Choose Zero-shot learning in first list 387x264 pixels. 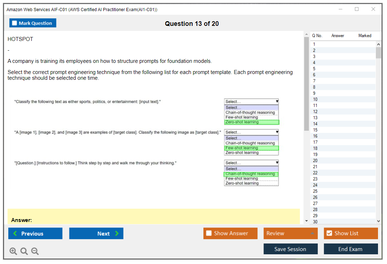251,122
